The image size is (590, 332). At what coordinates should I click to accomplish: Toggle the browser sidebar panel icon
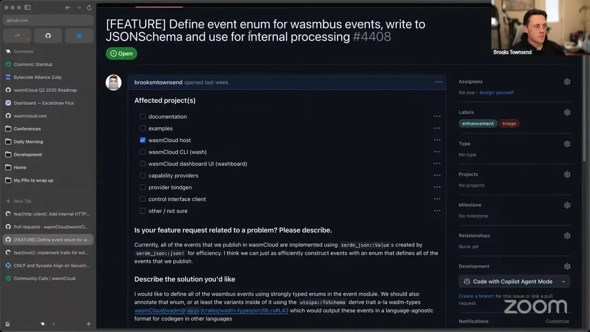click(27, 7)
